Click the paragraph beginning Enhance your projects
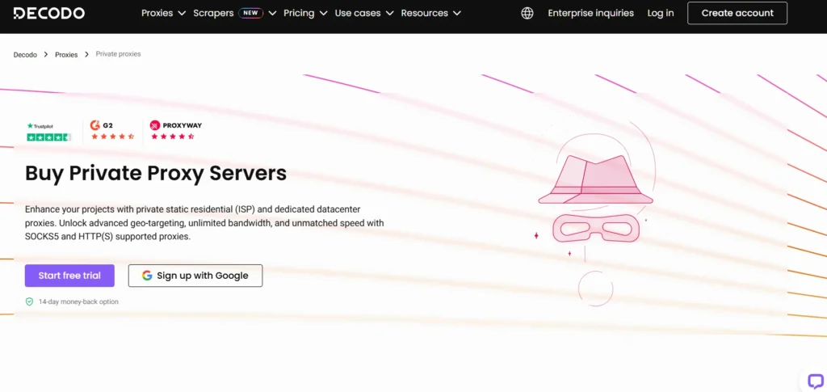The height and width of the screenshot is (392, 827). (x=204, y=223)
